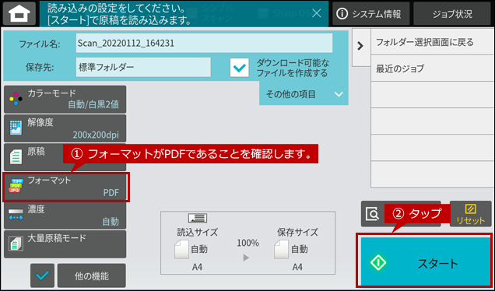This screenshot has width=495, height=291.
Task: Expand その他の項目 dropdown
Action: [x=304, y=93]
